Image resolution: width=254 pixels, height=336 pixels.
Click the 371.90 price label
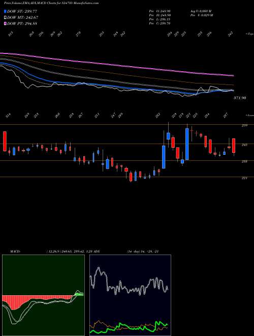(240, 98)
